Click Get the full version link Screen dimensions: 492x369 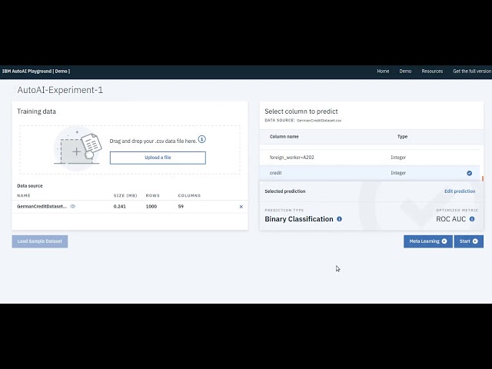(472, 71)
